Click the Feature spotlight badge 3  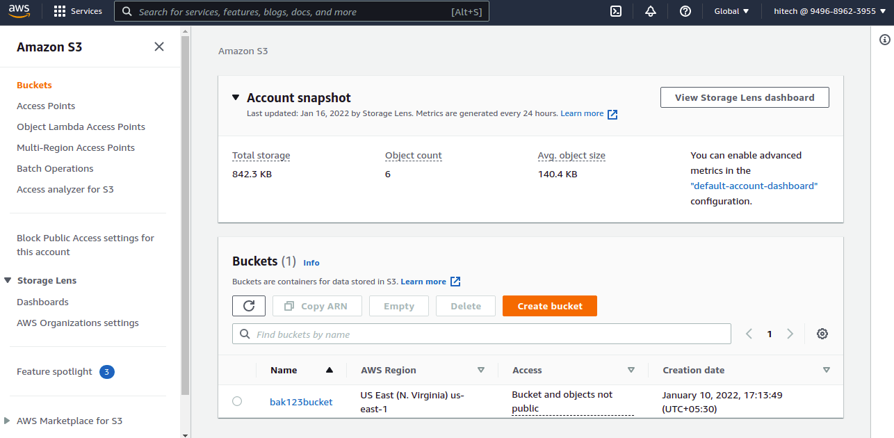(x=106, y=372)
